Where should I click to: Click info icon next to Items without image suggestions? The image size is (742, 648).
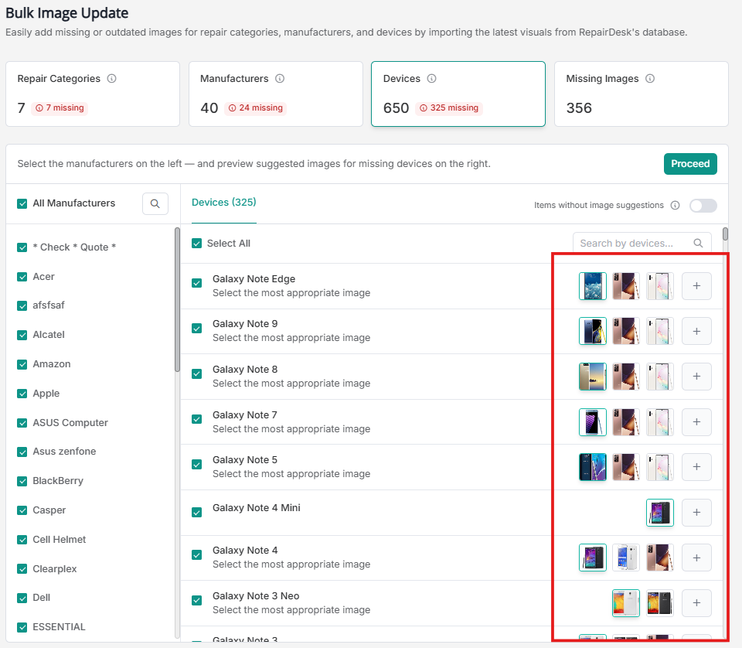pyautogui.click(x=675, y=206)
